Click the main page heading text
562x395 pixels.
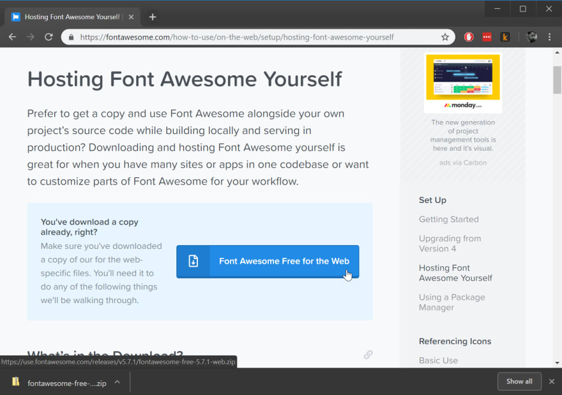pyautogui.click(x=185, y=79)
